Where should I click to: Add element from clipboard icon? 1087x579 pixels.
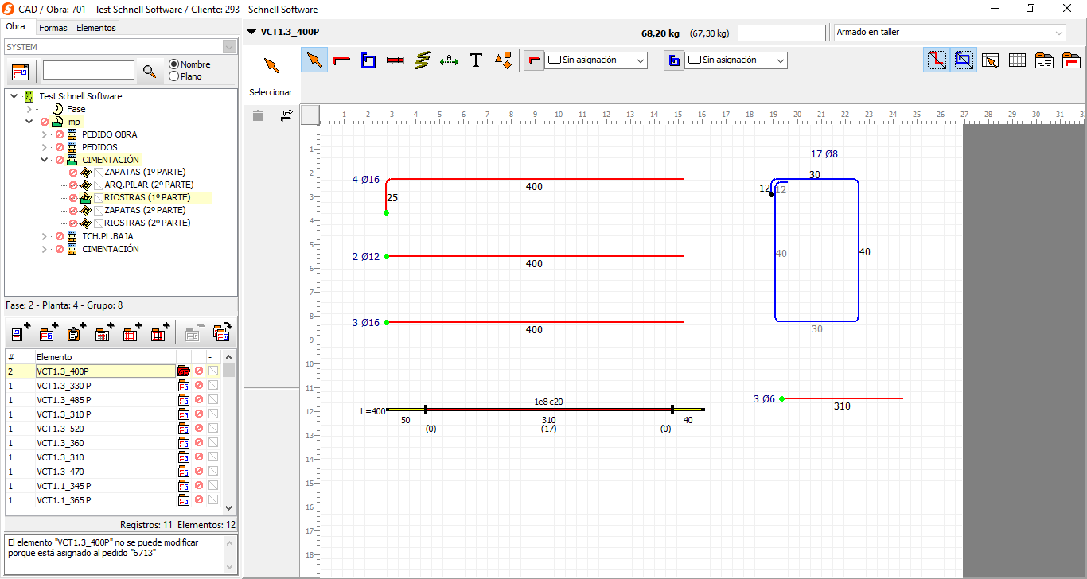[76, 332]
